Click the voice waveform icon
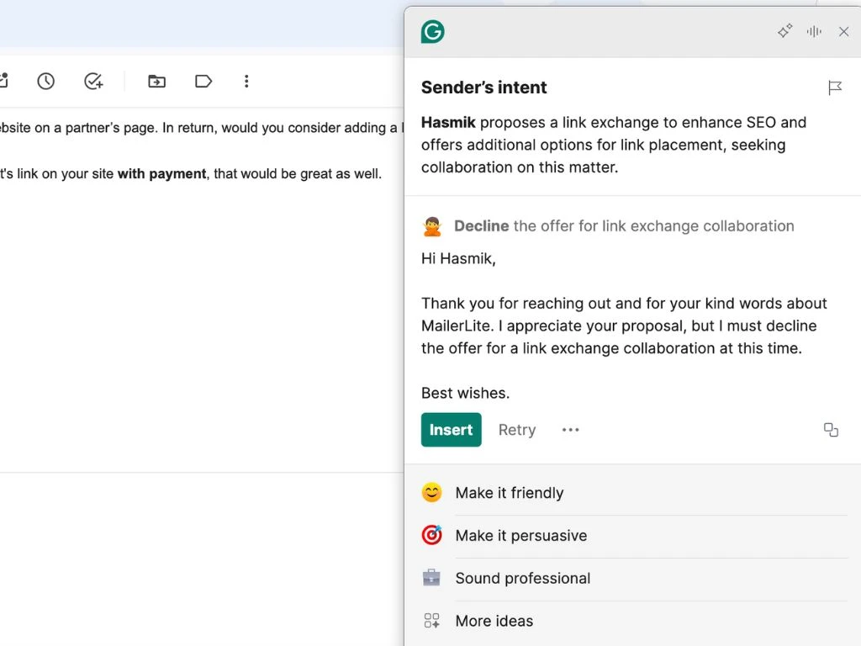861x646 pixels. pyautogui.click(x=814, y=32)
